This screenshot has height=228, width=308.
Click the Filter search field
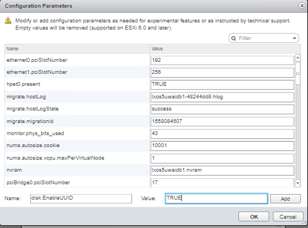264,38
